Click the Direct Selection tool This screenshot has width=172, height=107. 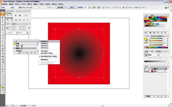pyautogui.click(x=3, y=20)
